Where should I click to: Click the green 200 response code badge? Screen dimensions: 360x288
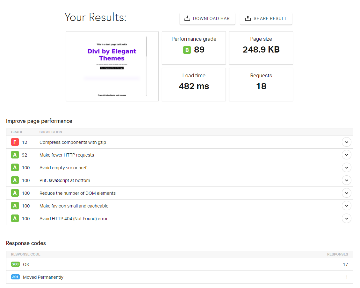pyautogui.click(x=15, y=264)
